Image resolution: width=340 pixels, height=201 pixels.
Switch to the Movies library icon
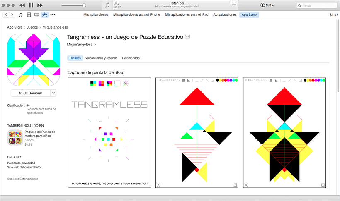pos(29,14)
